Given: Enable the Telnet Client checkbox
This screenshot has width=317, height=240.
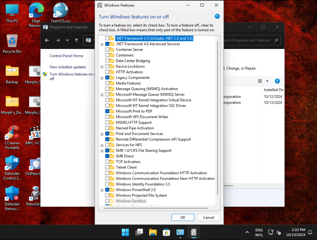Looking at the screenshot, I should click(107, 167).
